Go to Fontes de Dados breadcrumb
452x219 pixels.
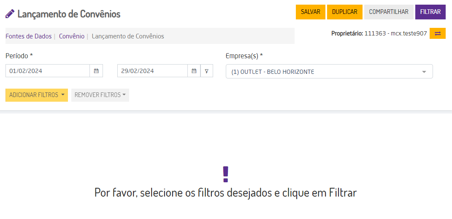(28, 36)
